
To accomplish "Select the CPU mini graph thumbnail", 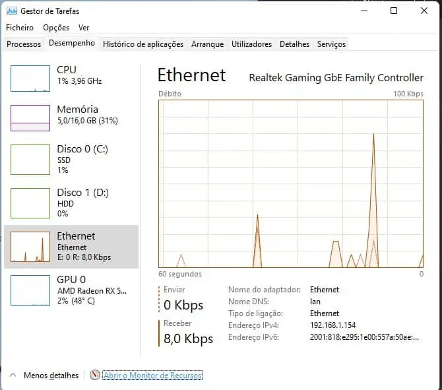I will pyautogui.click(x=30, y=79).
